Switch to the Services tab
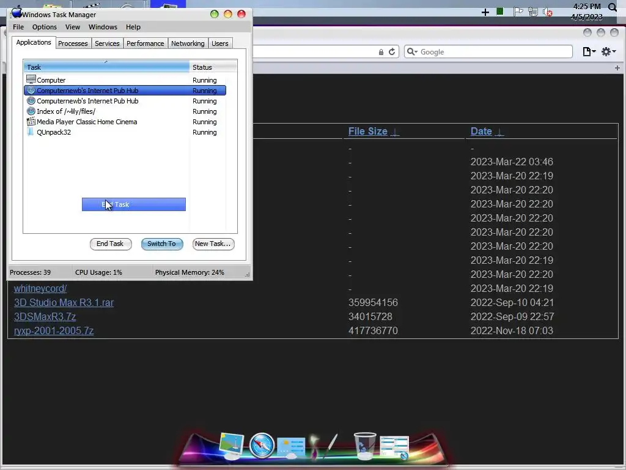Image resolution: width=626 pixels, height=470 pixels. click(x=107, y=43)
